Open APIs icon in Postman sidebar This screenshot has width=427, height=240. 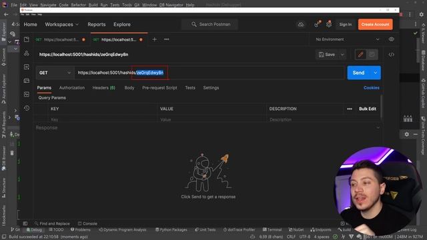[x=27, y=53]
